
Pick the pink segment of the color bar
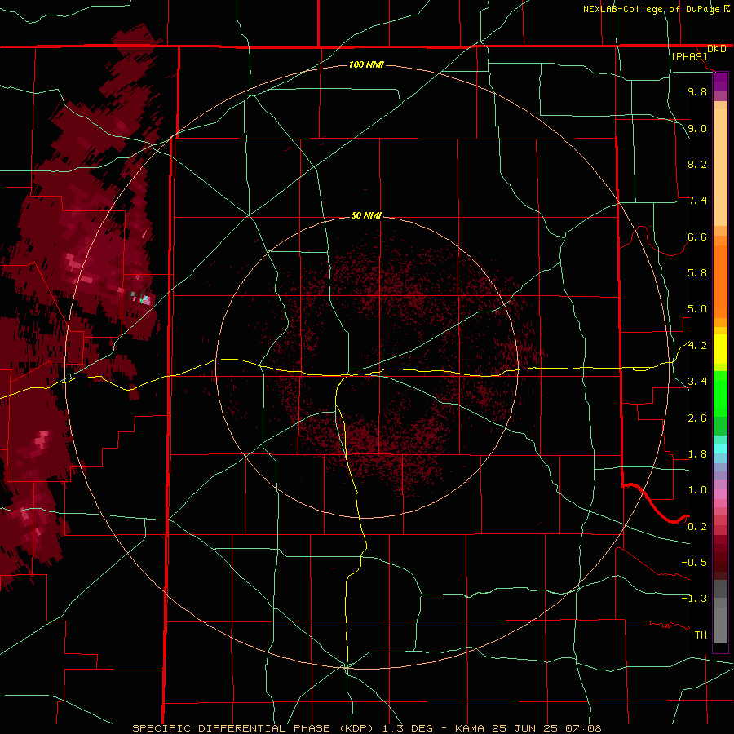[x=720, y=494]
